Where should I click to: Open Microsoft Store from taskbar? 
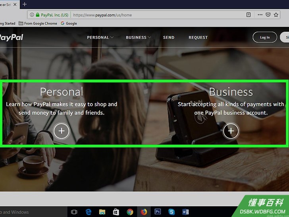point(116,212)
